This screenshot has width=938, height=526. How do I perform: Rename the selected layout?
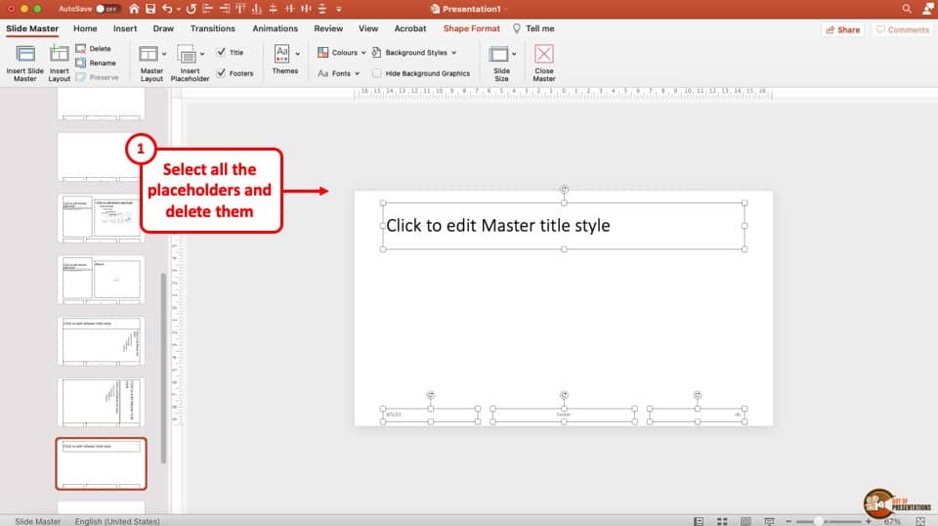pos(96,63)
